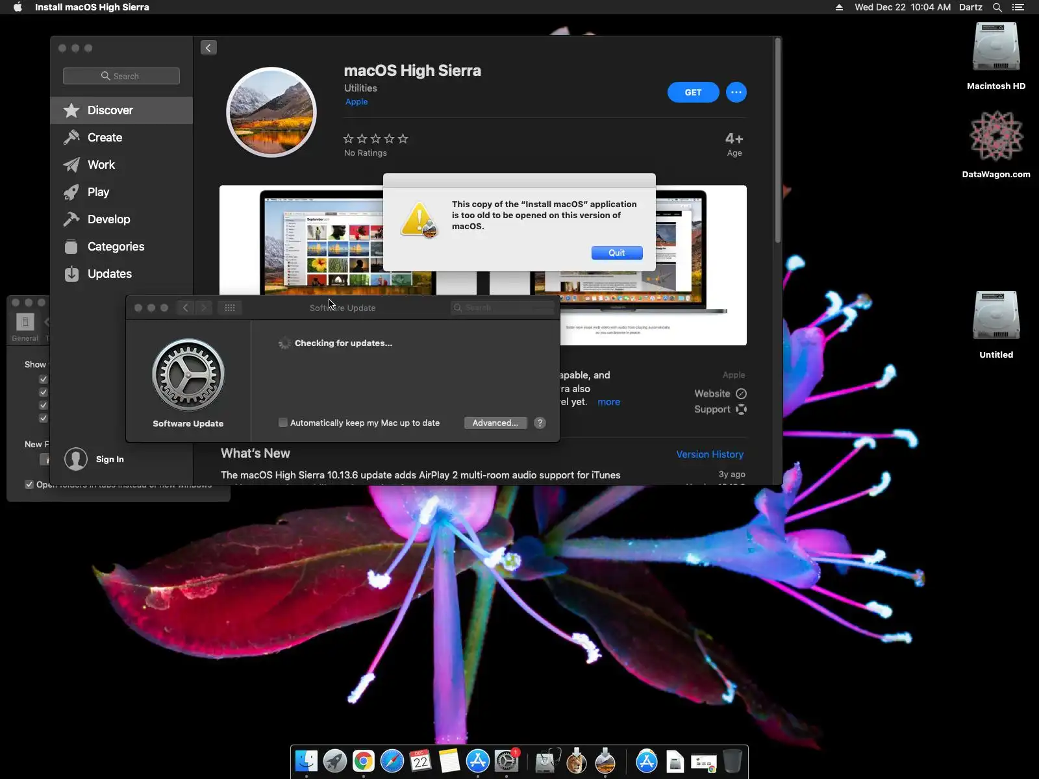Click the Software Update help question mark
This screenshot has height=779, width=1039.
pos(540,423)
